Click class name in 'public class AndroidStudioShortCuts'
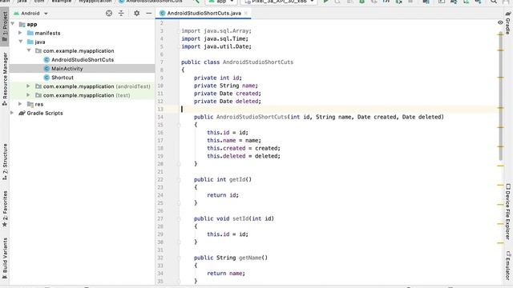The image size is (513, 288). click(x=258, y=62)
